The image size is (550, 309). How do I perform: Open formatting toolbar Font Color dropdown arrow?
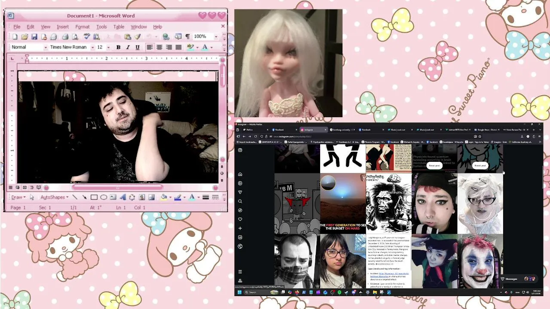pyautogui.click(x=211, y=47)
